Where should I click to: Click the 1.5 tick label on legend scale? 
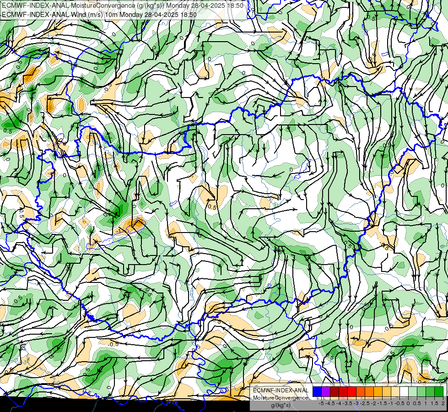coord(434,403)
